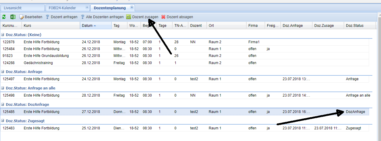Collapse the Doz.Status: Anfrage group
Screen dimensions: 381x141
[3, 72]
